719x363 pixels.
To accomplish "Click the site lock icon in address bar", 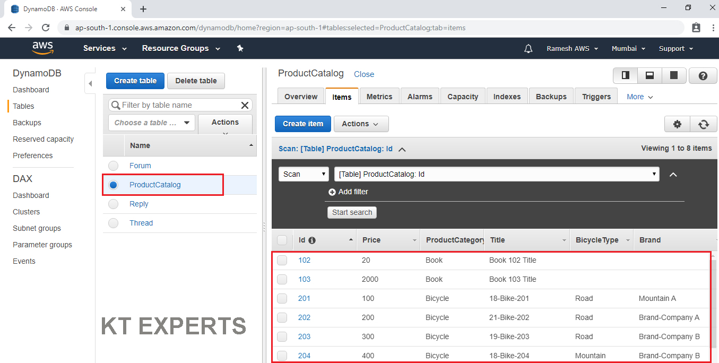I will [x=67, y=28].
